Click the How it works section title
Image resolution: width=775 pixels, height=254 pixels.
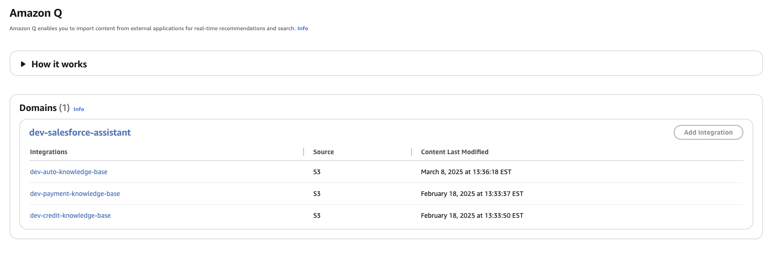coord(59,64)
